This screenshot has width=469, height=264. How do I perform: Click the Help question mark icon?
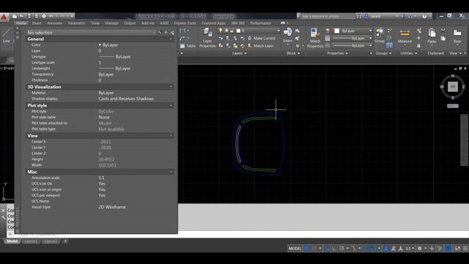click(x=424, y=16)
